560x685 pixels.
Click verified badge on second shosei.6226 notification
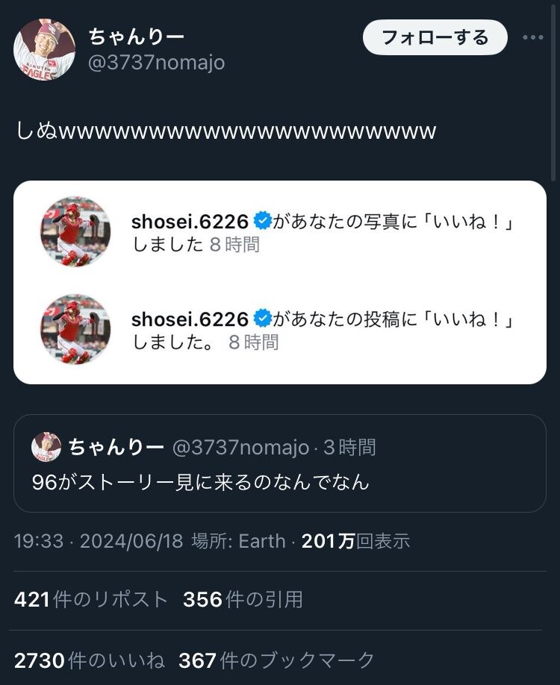pos(262,319)
